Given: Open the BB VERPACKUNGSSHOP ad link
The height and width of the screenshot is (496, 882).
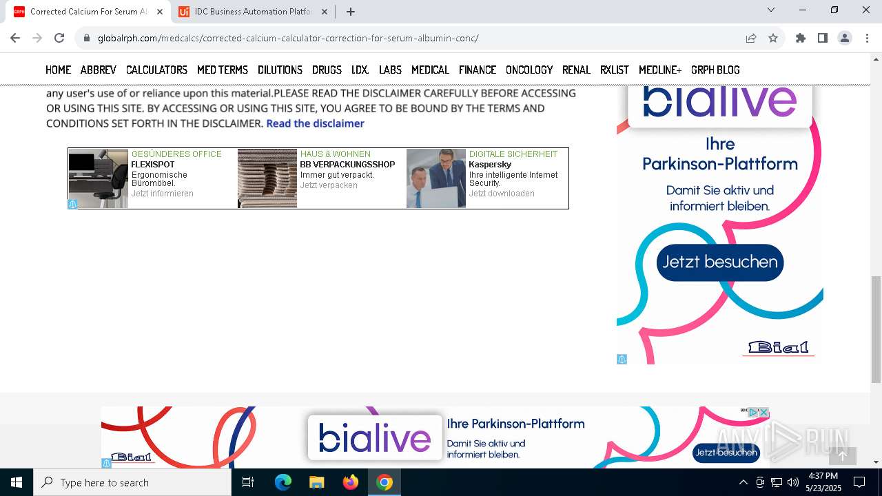Looking at the screenshot, I should coord(347,165).
